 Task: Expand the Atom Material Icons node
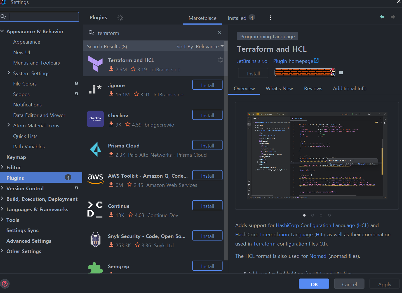[9, 125]
